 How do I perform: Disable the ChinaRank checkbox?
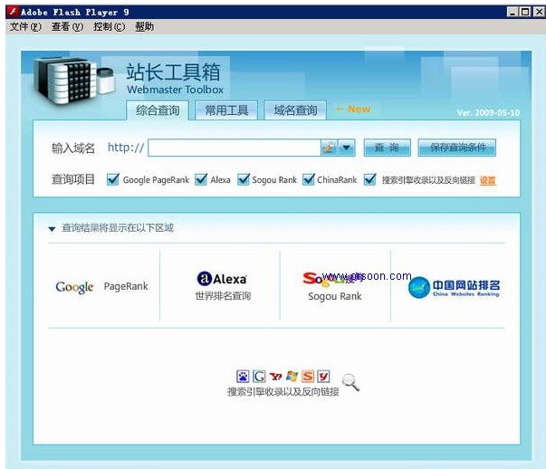pyautogui.click(x=309, y=179)
